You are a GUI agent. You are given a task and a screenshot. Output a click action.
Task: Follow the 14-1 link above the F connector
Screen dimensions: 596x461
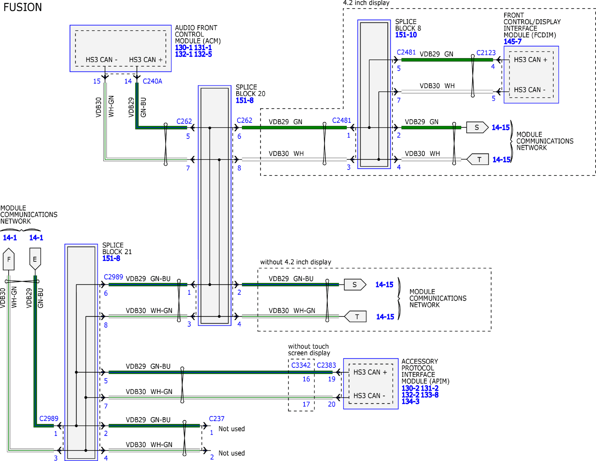click(x=10, y=238)
